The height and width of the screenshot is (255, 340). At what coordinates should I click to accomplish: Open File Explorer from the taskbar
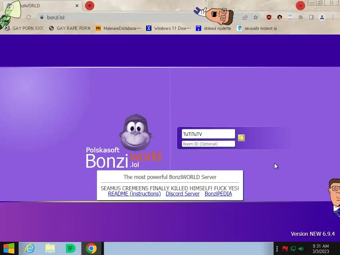click(x=50, y=248)
